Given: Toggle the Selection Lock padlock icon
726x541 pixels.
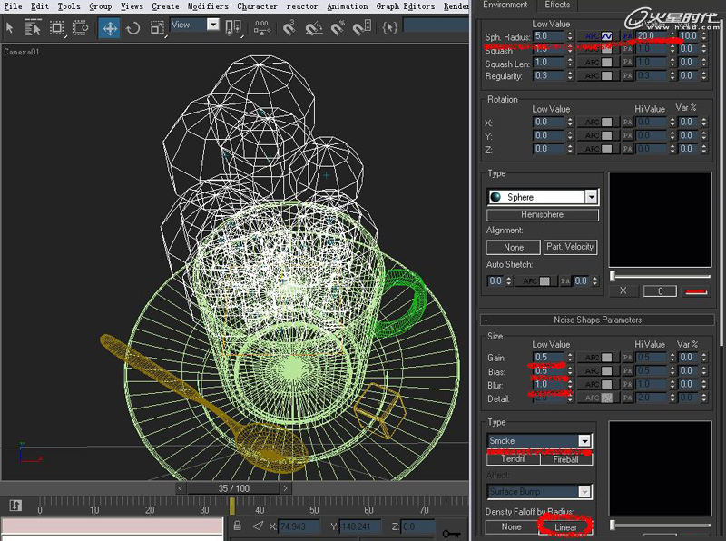Looking at the screenshot, I should tap(238, 526).
